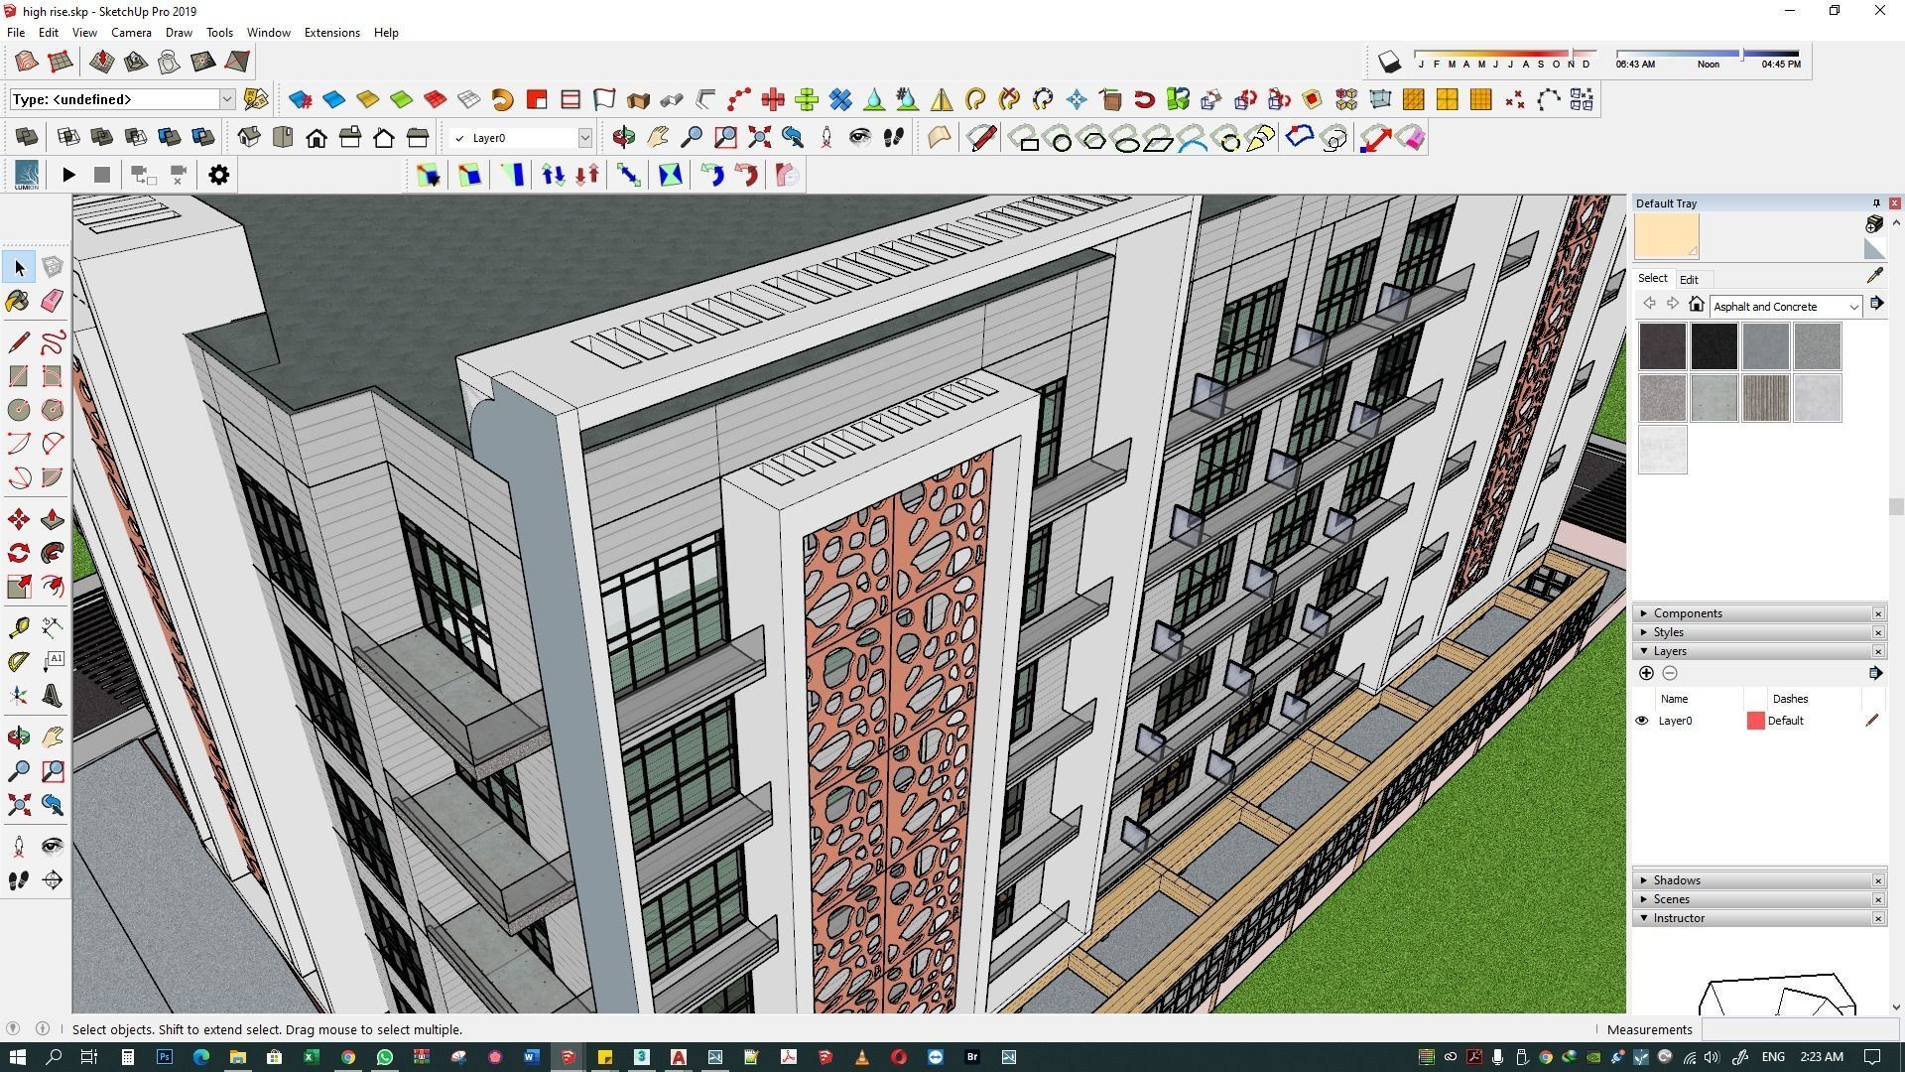Select the Move tool
The width and height of the screenshot is (1905, 1072).
point(19,519)
